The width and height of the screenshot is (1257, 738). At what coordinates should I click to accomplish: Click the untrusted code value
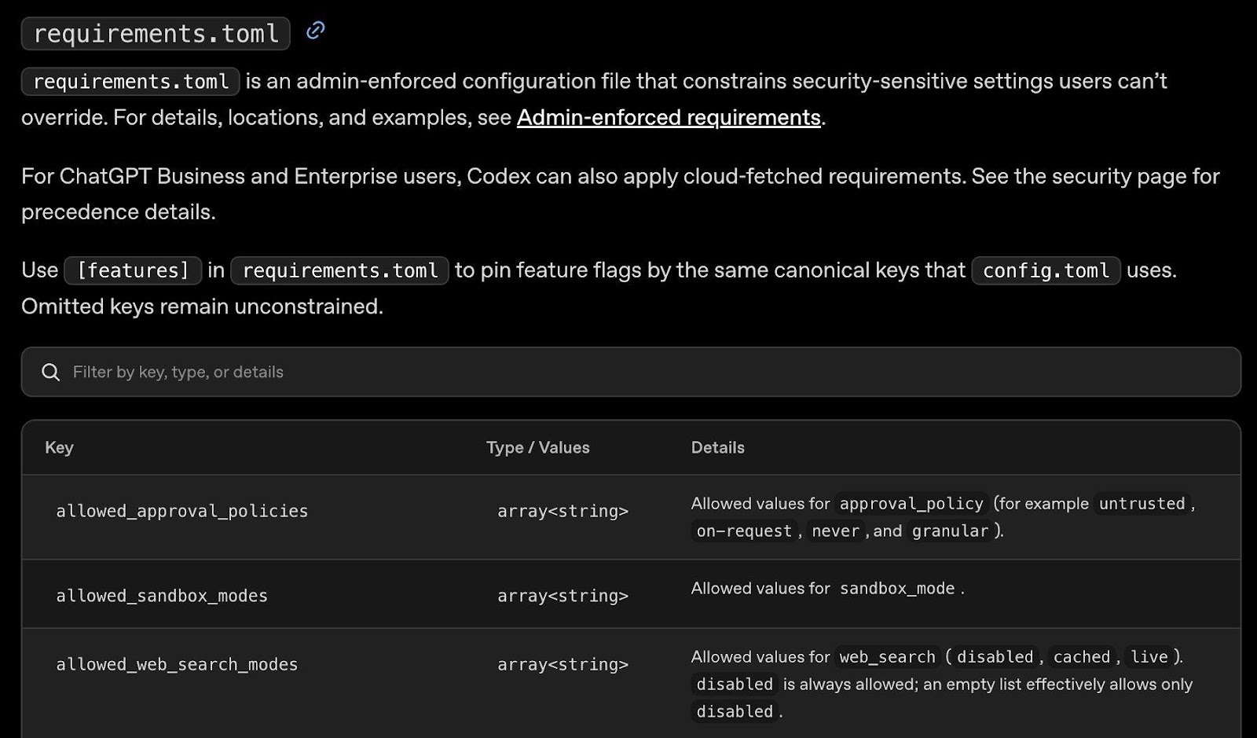(x=1142, y=503)
